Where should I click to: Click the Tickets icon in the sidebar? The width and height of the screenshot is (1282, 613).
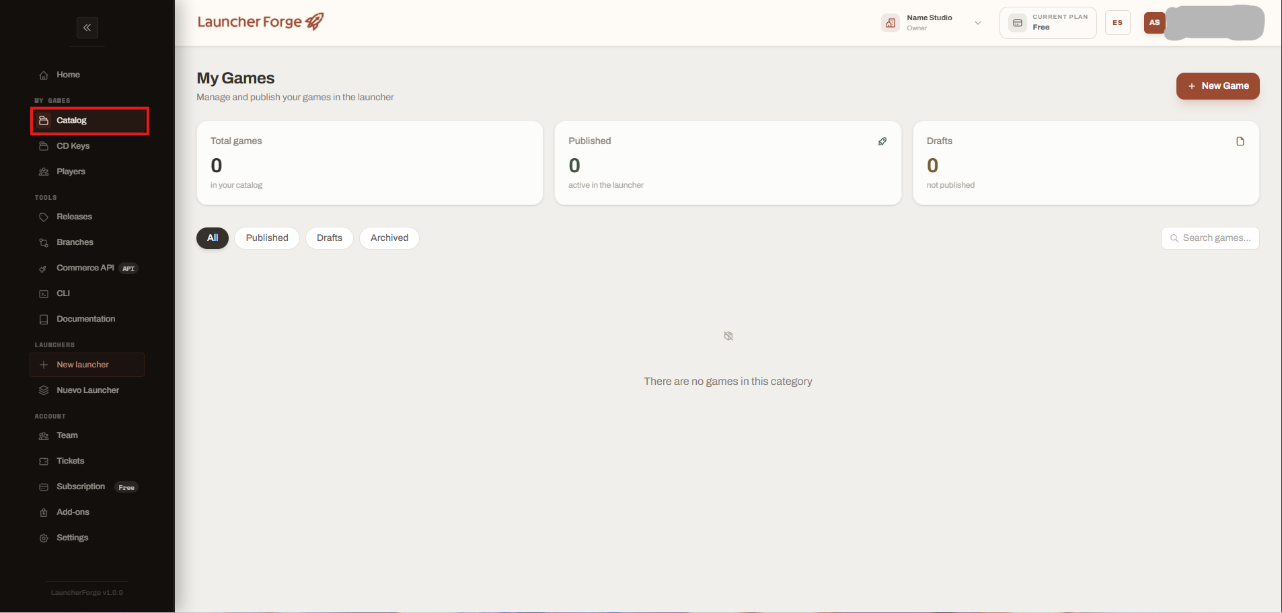pyautogui.click(x=44, y=462)
